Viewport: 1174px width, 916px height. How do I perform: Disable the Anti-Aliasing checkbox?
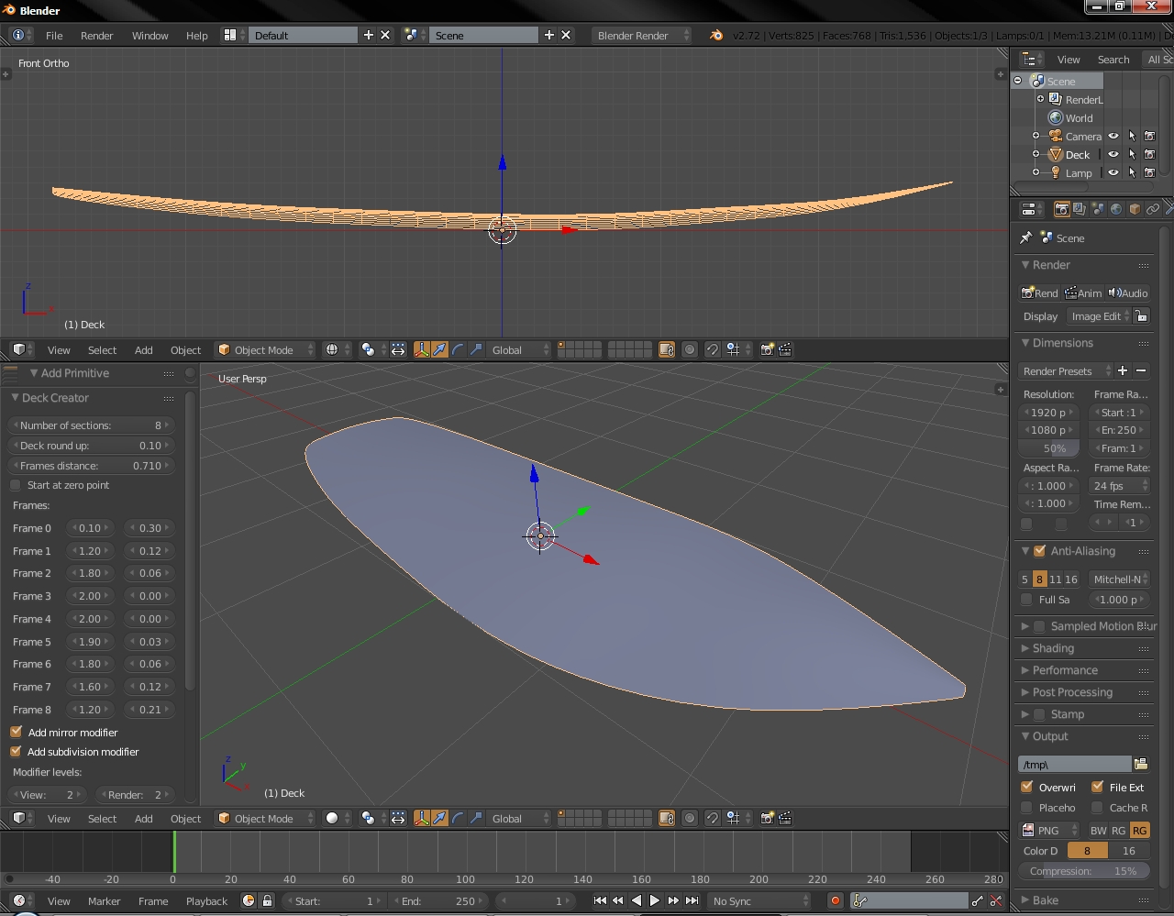pos(1039,551)
